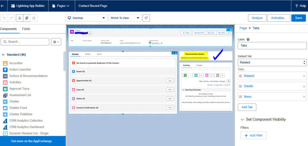Click the Dynamic Related List icon
This screenshot has height=146, width=308.
pyautogui.click(x=5, y=133)
